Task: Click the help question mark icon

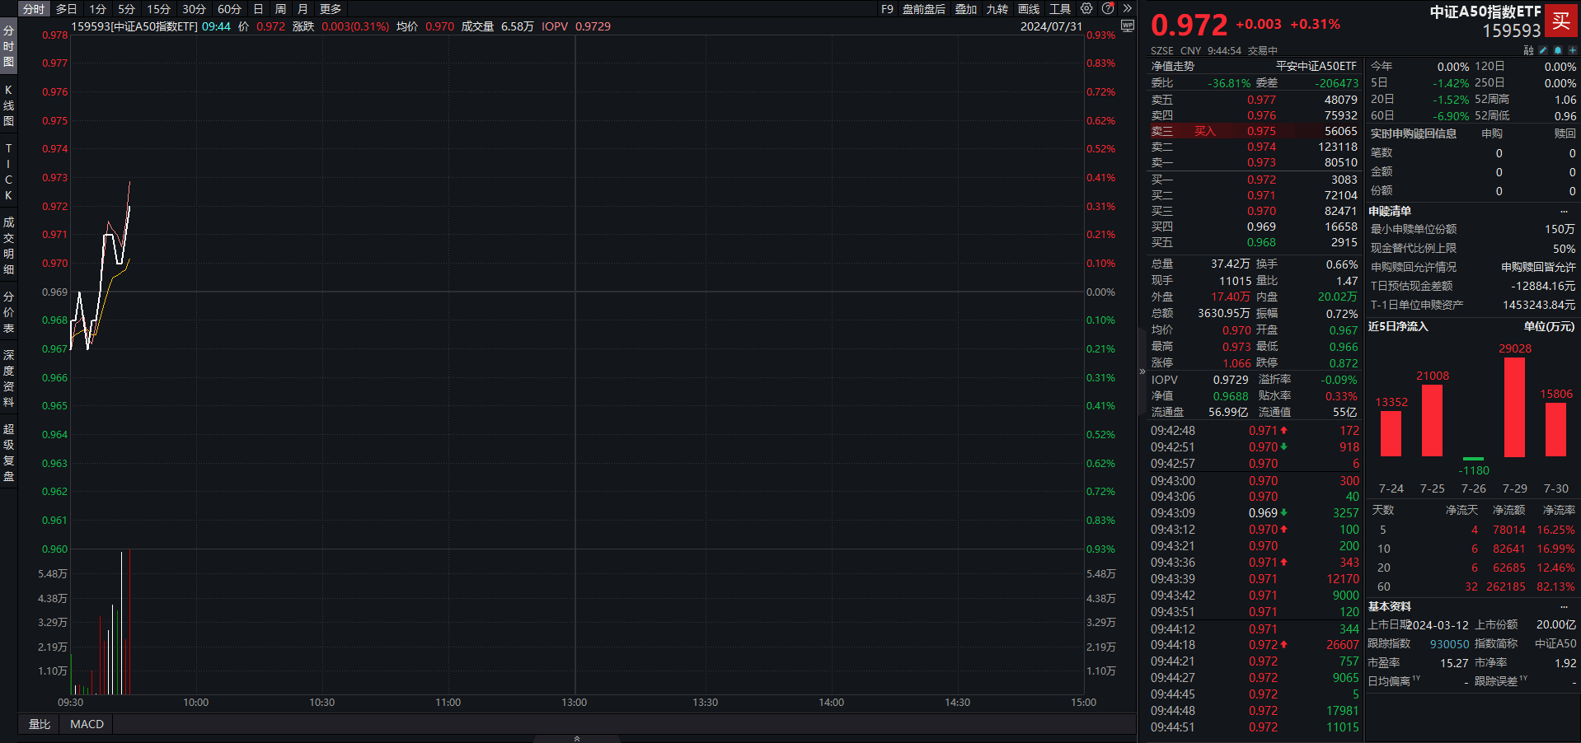Action: click(x=1108, y=9)
